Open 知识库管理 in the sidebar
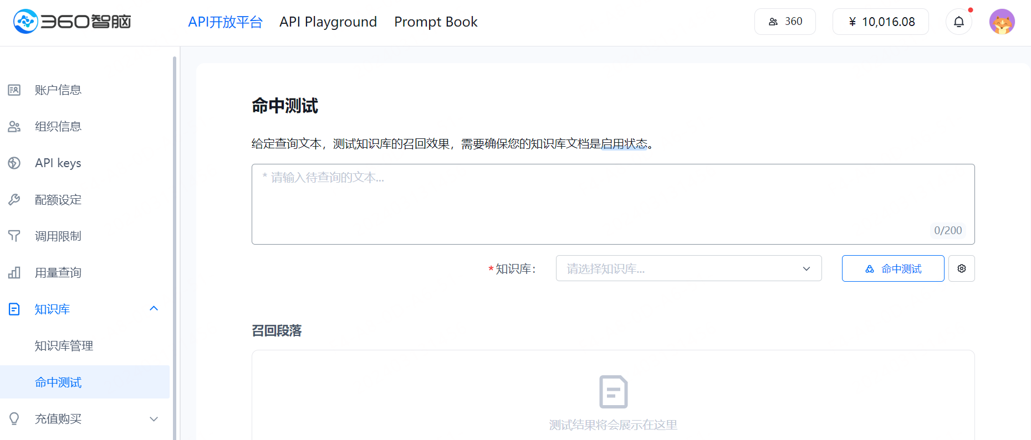This screenshot has height=440, width=1031. (64, 345)
